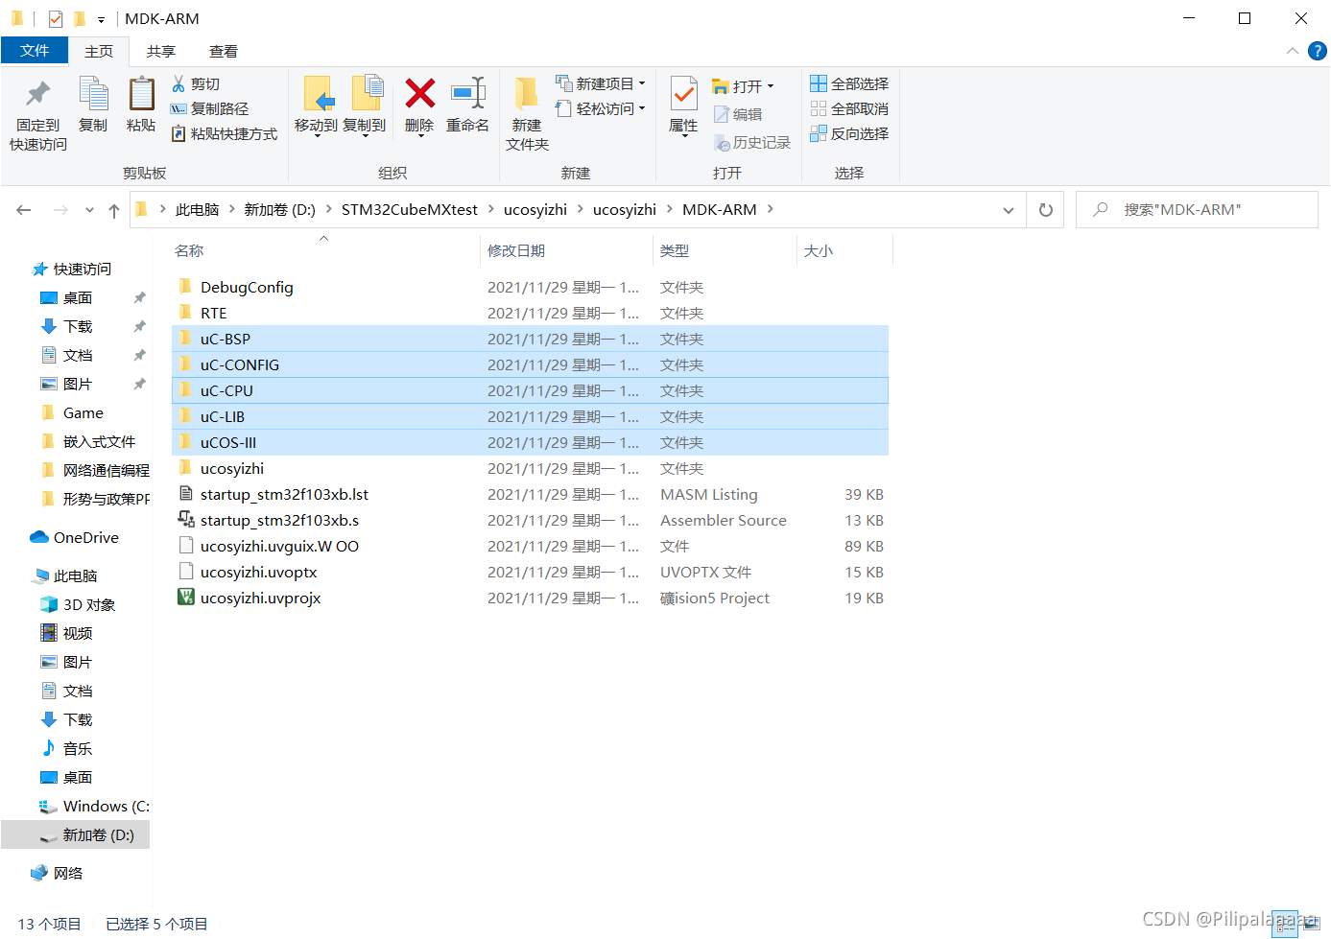Click the Rename (重命名) icon
Screen dimensions: 1331x939
pos(468,93)
